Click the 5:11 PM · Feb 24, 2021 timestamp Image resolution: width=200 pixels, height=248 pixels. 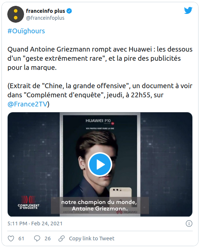pos(35,223)
